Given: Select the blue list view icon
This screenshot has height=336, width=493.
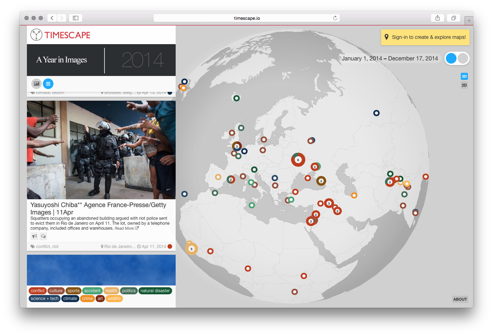Looking at the screenshot, I should [x=48, y=84].
